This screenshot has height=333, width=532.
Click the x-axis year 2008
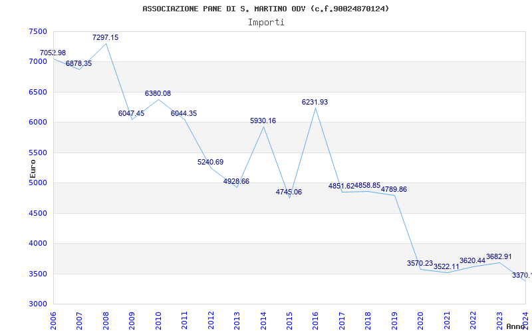tap(106, 320)
